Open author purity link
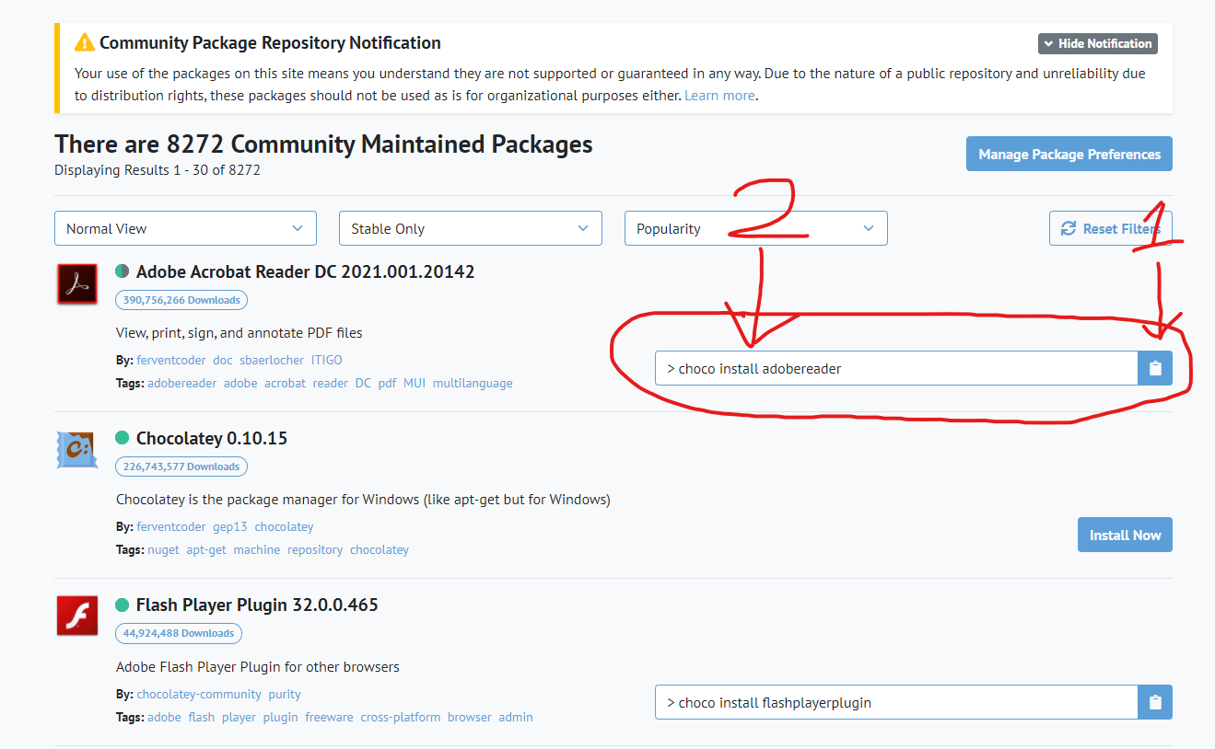The image size is (1215, 749). [x=285, y=694]
